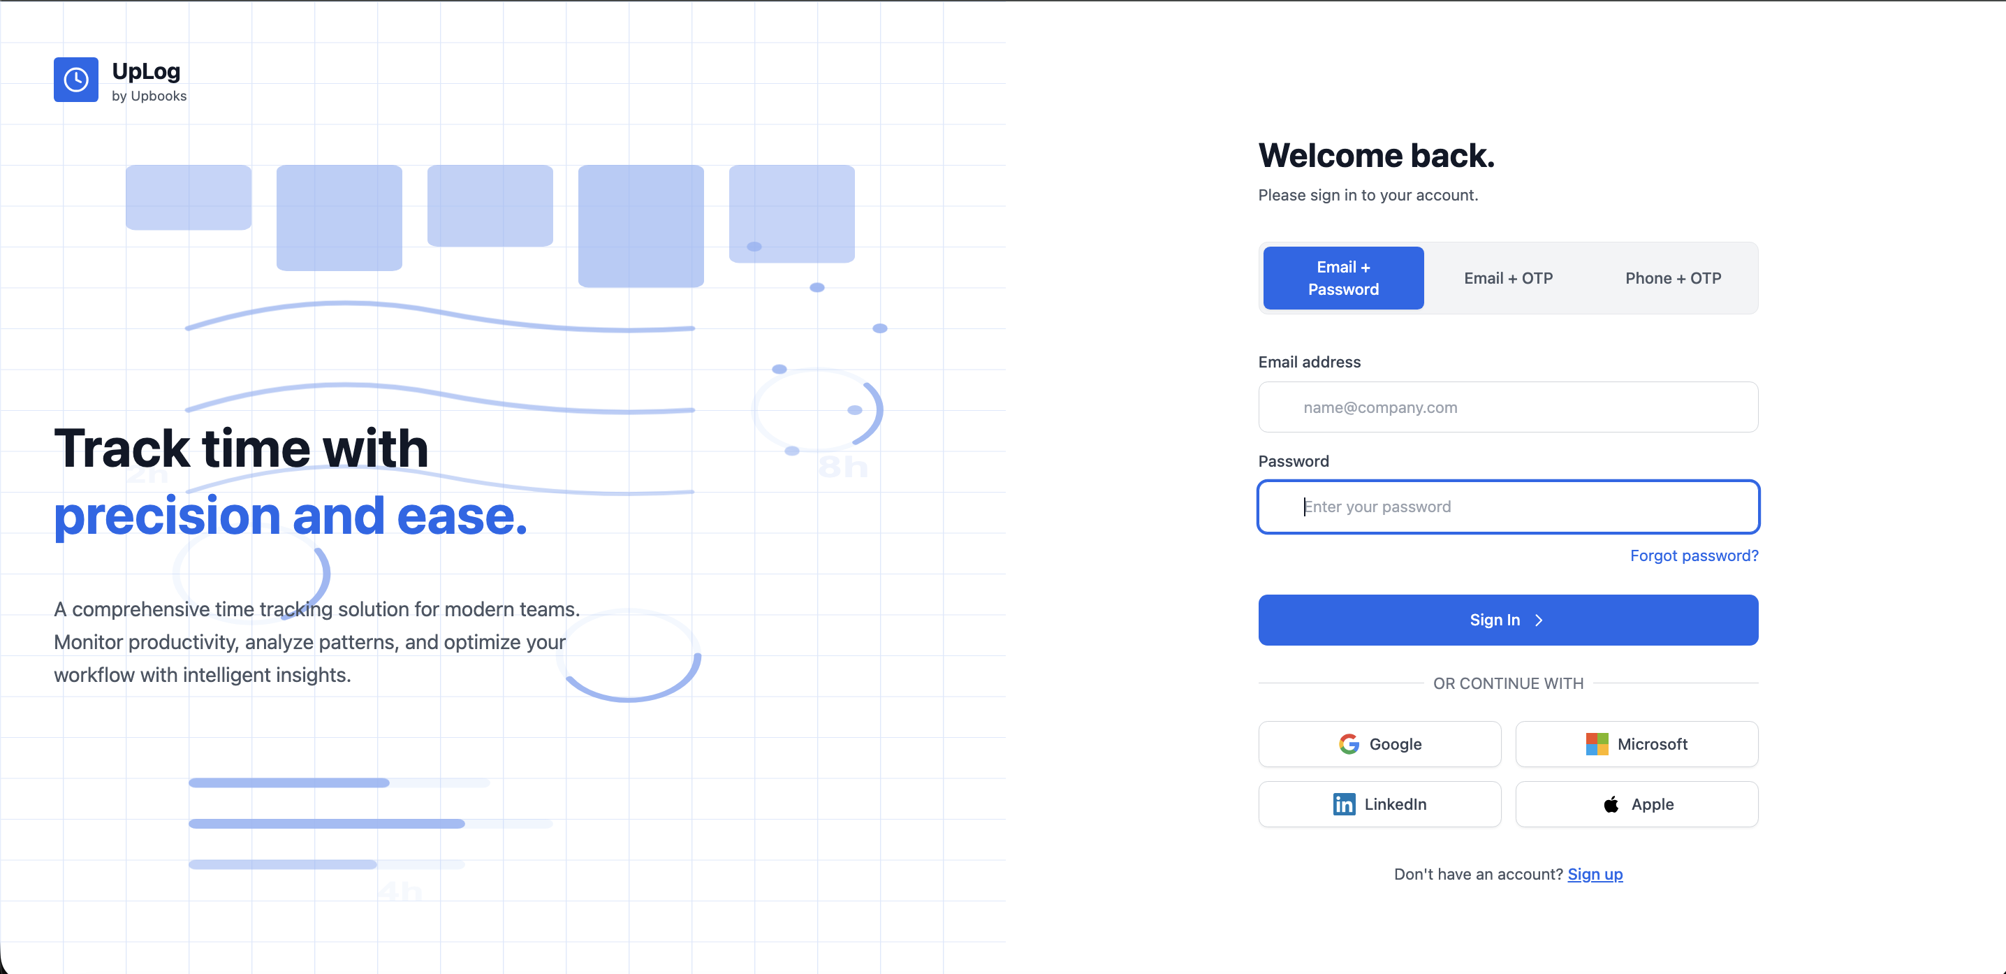Click the LinkedIn icon
2006x974 pixels.
point(1344,804)
